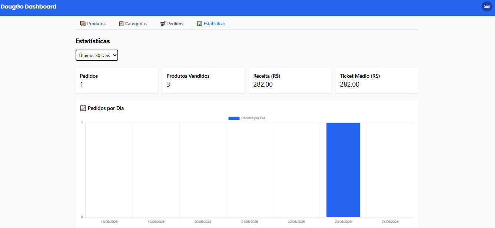Click the bar chart icon beside Estatísticas

click(x=199, y=24)
